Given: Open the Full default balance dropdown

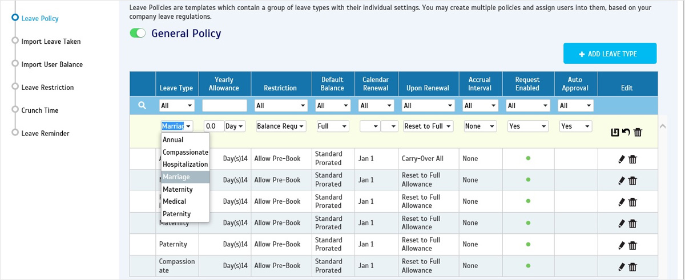Looking at the screenshot, I should pos(333,126).
